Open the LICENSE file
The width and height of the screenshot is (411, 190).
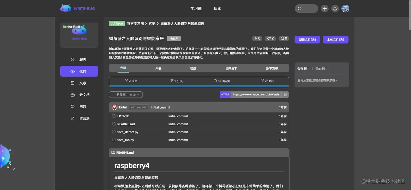(123, 116)
